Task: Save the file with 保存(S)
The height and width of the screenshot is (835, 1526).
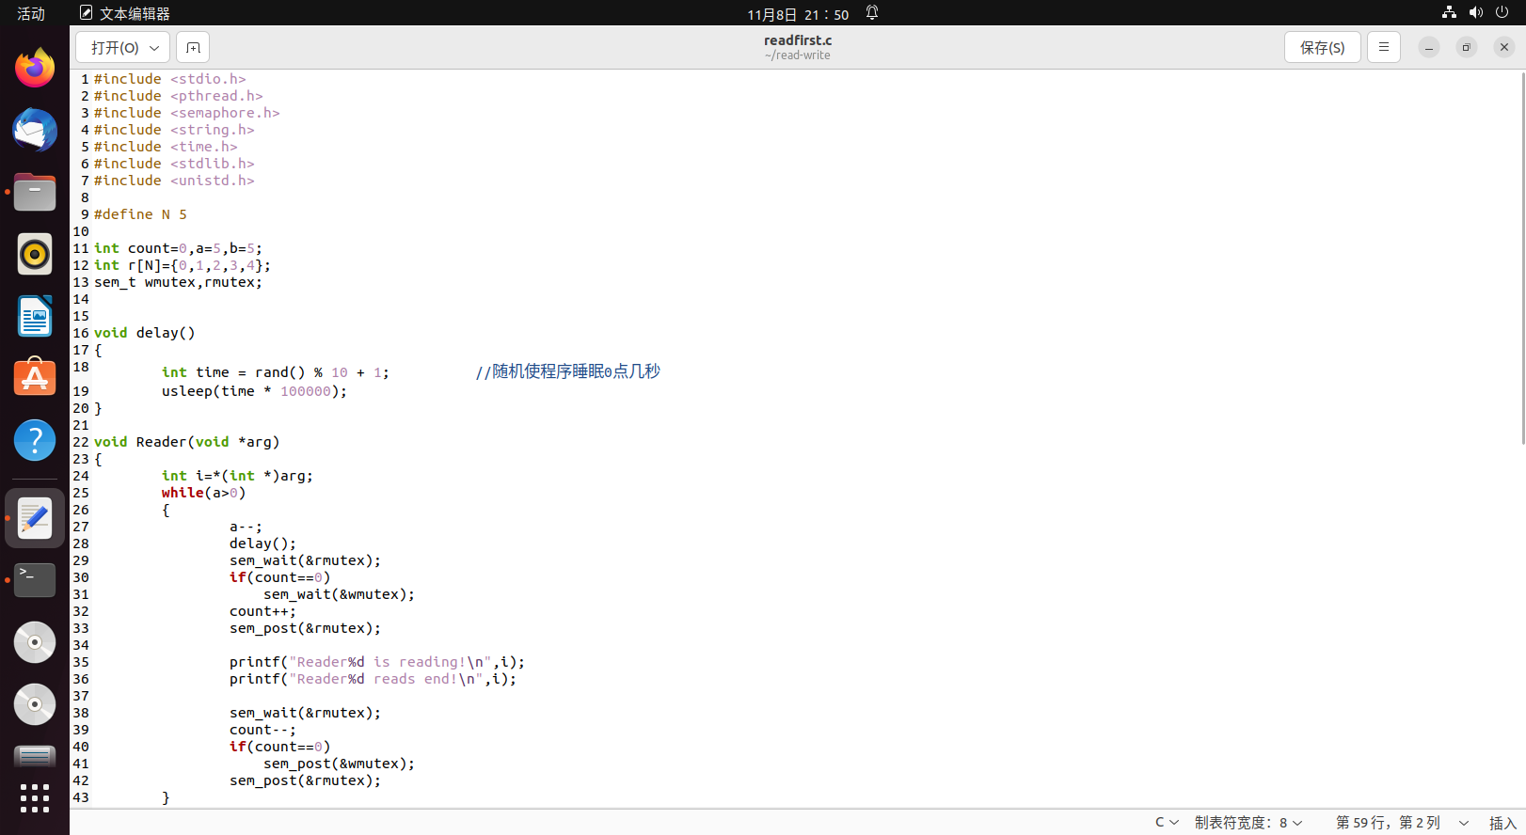Action: (x=1322, y=47)
